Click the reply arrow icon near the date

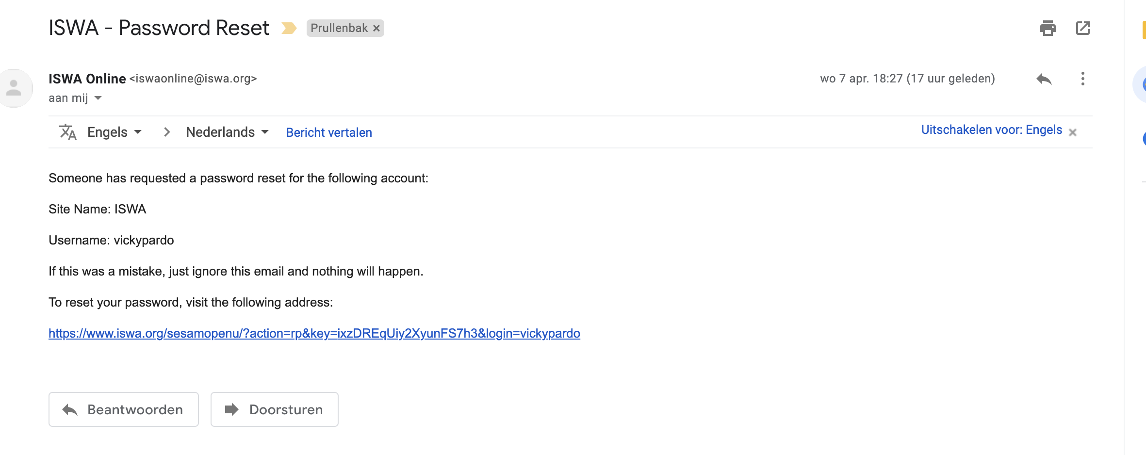tap(1044, 79)
